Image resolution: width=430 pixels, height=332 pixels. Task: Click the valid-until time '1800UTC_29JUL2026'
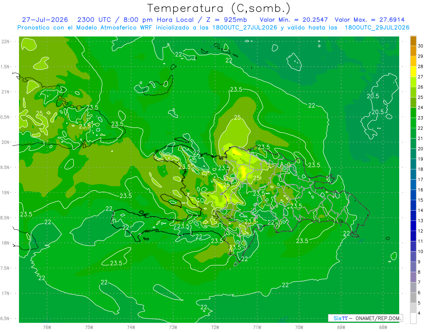(x=377, y=28)
